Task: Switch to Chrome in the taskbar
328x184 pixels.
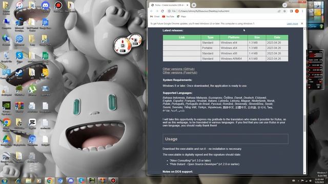Action: (x=50, y=180)
